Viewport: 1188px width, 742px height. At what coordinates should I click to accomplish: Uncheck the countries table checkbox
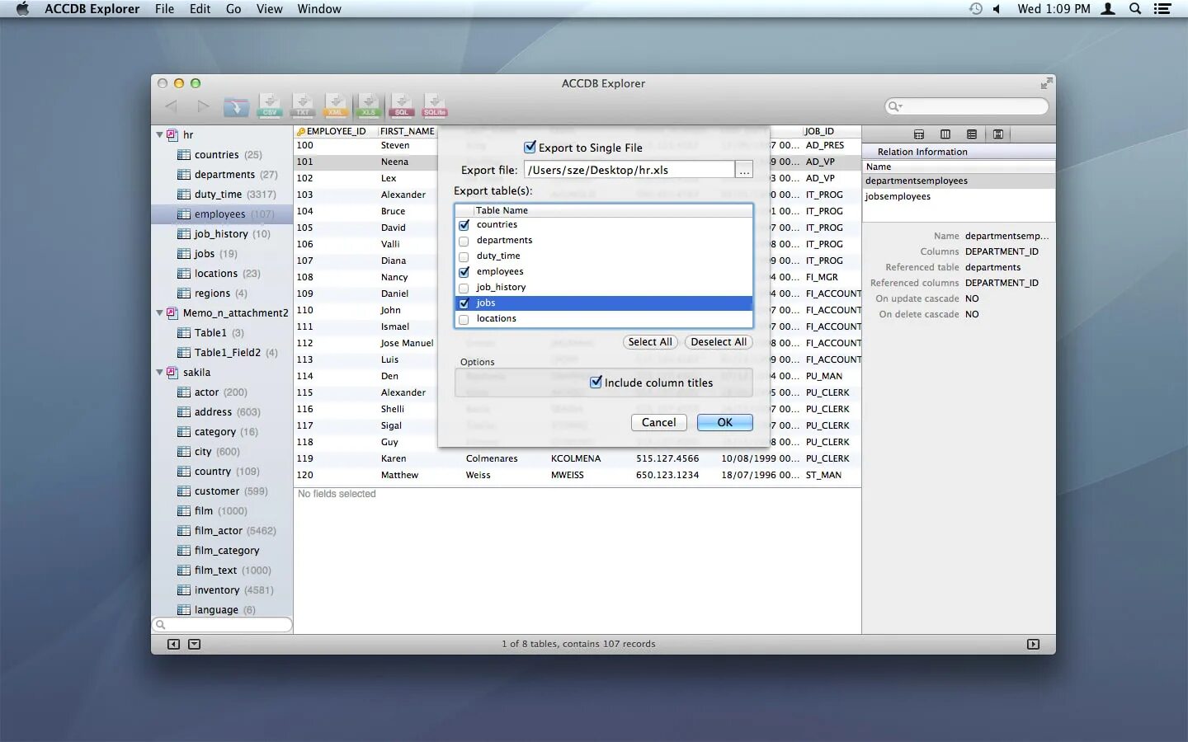tap(464, 225)
